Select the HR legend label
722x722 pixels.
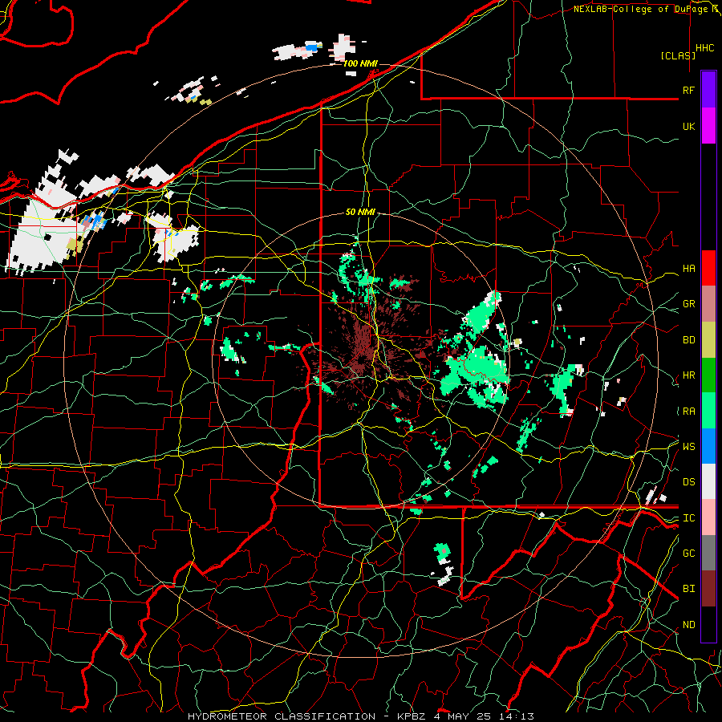[x=688, y=375]
